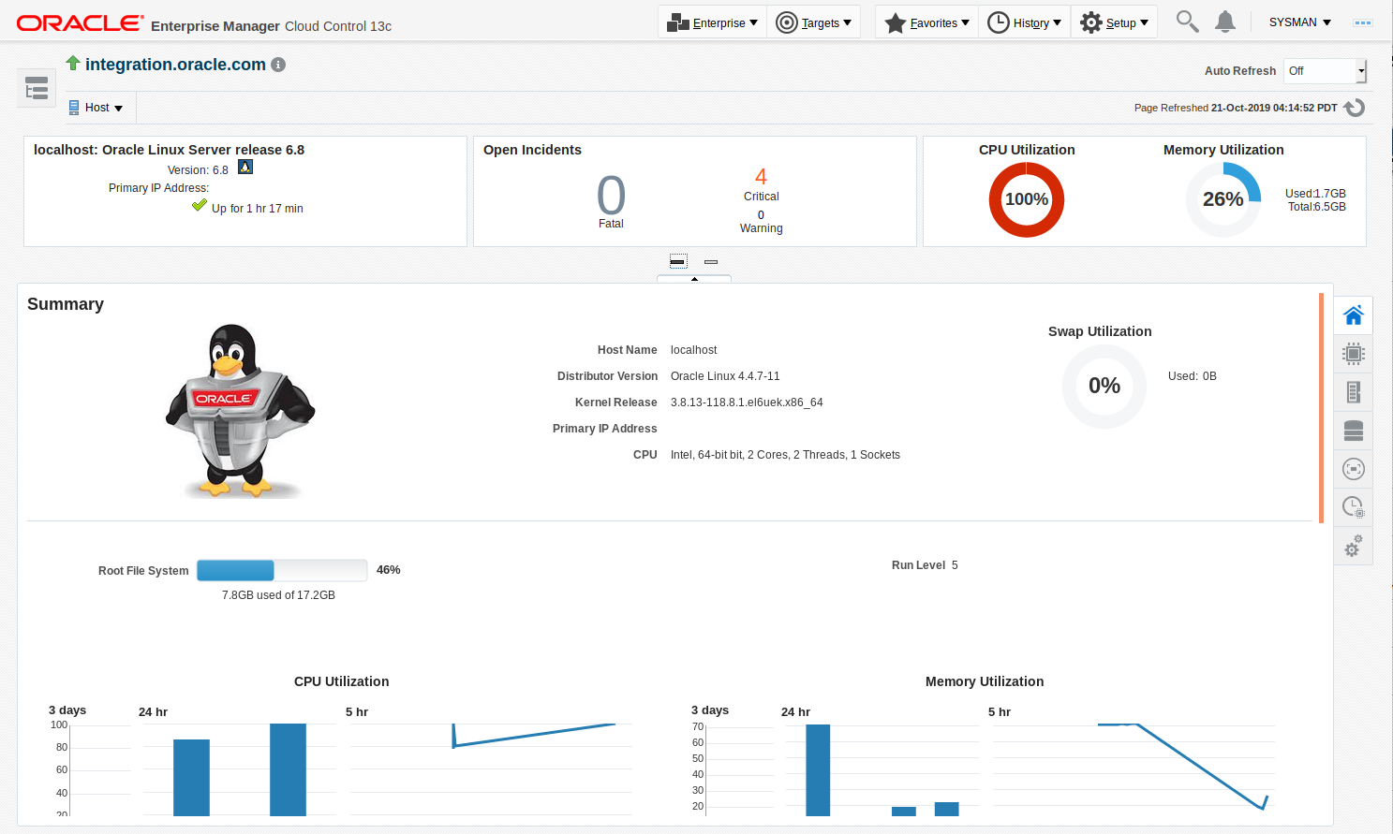Image resolution: width=1393 pixels, height=834 pixels.
Task: Click the refresh page circular arrow icon
Action: click(1355, 108)
